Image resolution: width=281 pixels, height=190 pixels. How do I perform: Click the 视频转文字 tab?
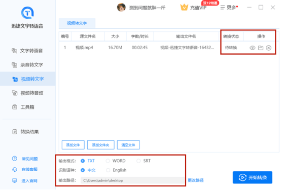click(x=77, y=23)
